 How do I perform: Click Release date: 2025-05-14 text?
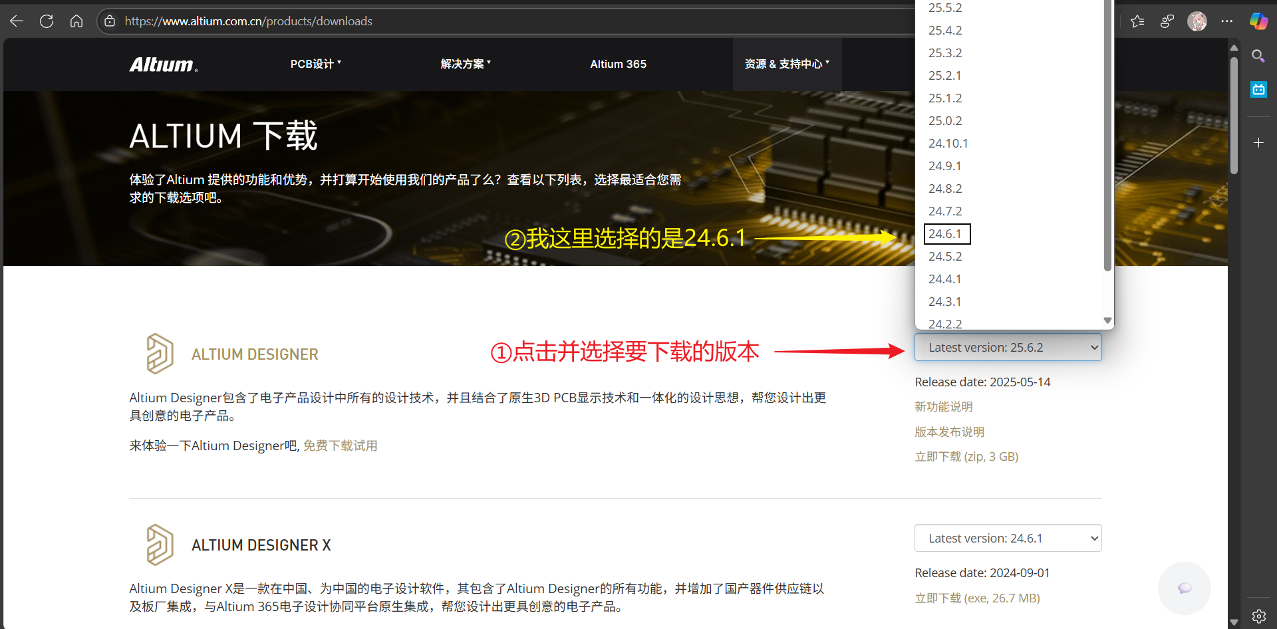[982, 382]
